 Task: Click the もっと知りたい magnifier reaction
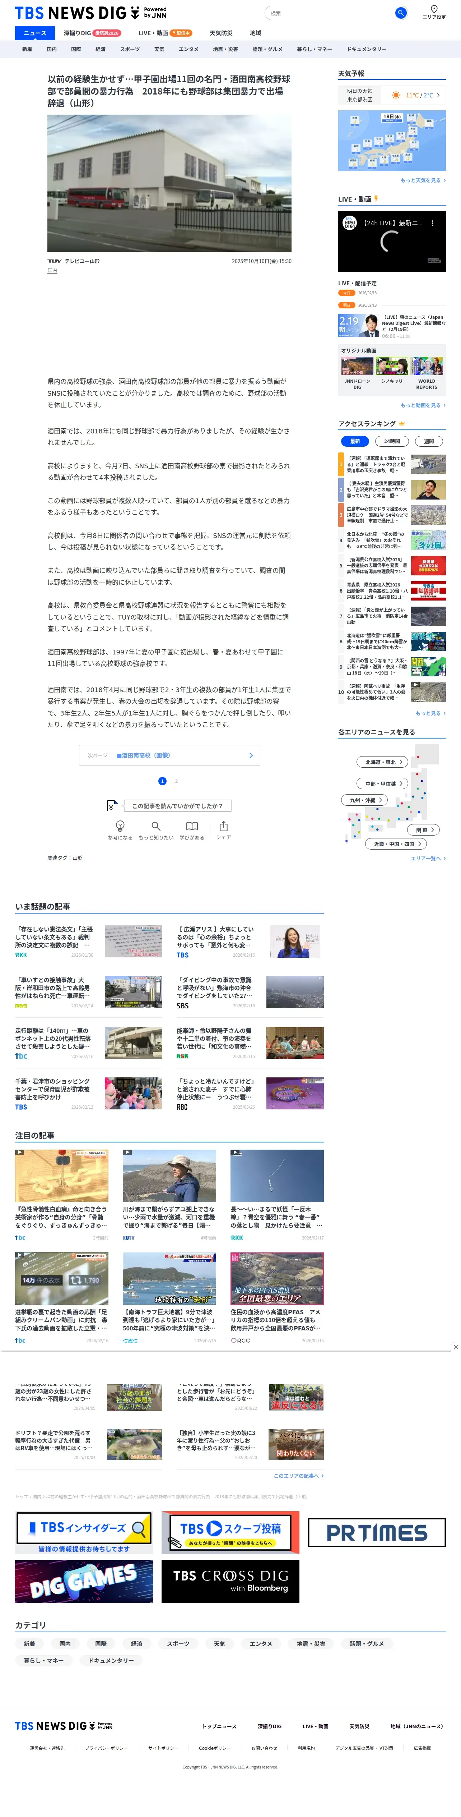pyautogui.click(x=156, y=829)
